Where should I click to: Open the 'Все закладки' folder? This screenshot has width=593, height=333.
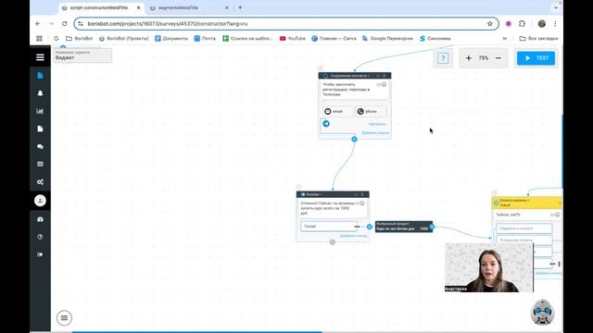pyautogui.click(x=538, y=39)
